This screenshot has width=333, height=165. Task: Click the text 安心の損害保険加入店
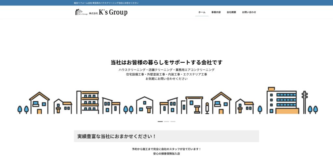click(x=166, y=154)
